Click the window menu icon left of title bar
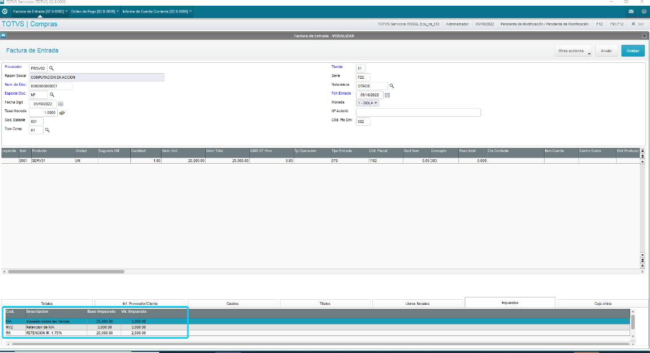Image resolution: width=650 pixels, height=353 pixels. coord(3,36)
